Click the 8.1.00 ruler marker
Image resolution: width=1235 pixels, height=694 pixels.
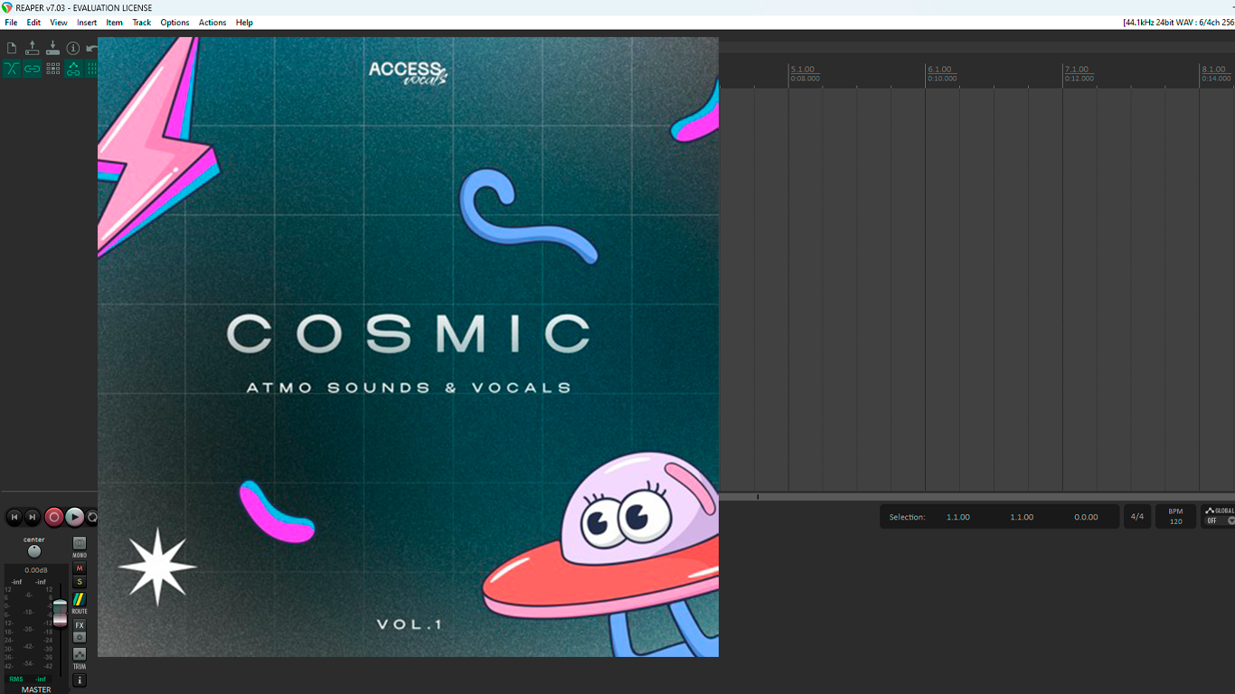point(1213,70)
